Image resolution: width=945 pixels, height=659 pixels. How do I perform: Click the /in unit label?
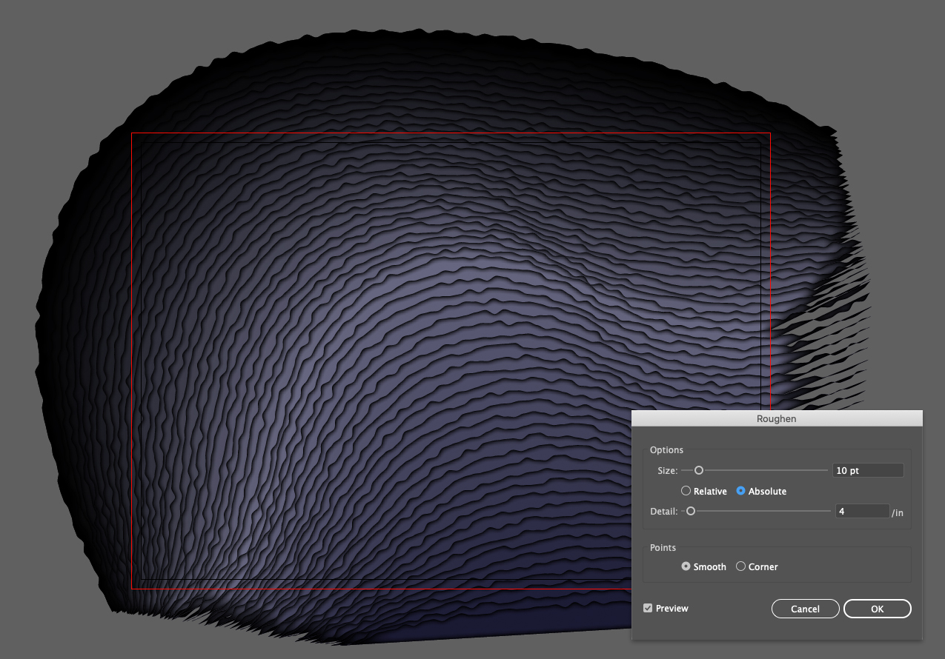[x=898, y=512]
